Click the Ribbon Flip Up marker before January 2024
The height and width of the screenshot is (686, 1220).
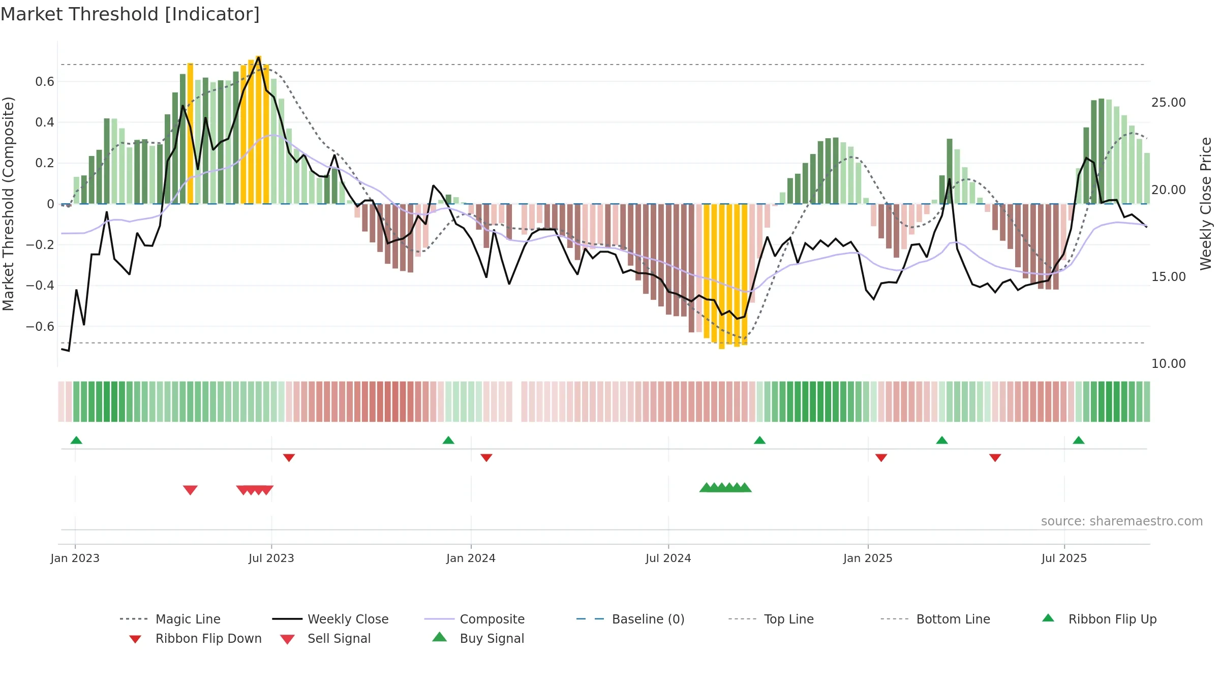click(x=448, y=440)
